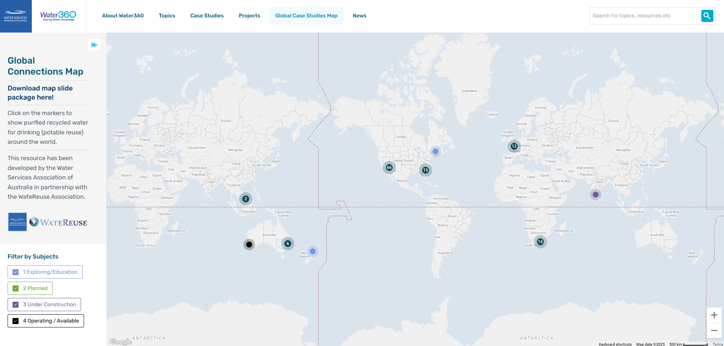Open the Topics menu
724x346 pixels.
167,16
